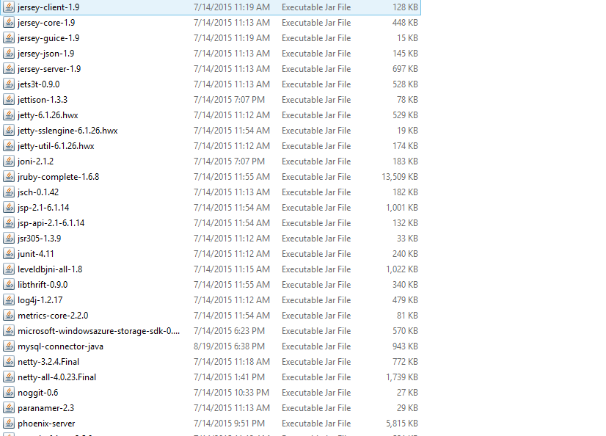
Task: Click the jar icon beside junit-4.11
Action: tap(9, 254)
